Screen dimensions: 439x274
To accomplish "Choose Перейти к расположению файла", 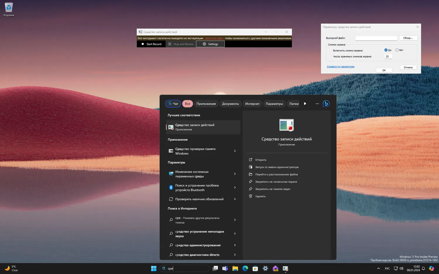I will (x=277, y=174).
